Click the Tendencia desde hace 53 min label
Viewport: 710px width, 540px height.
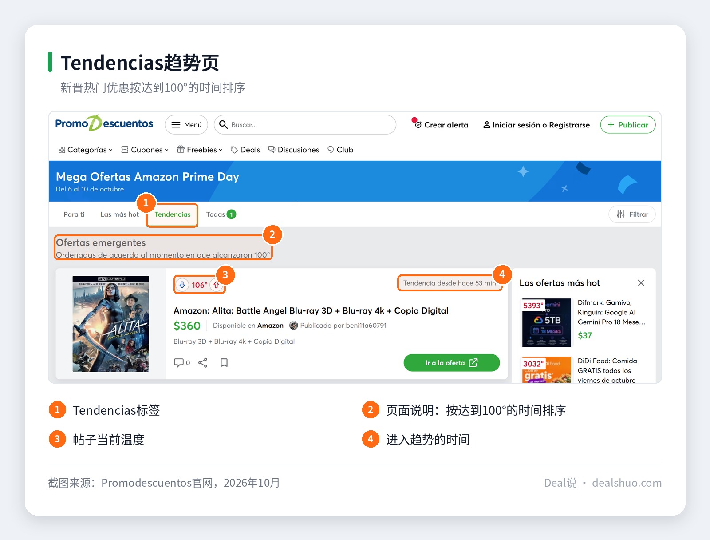click(x=450, y=283)
